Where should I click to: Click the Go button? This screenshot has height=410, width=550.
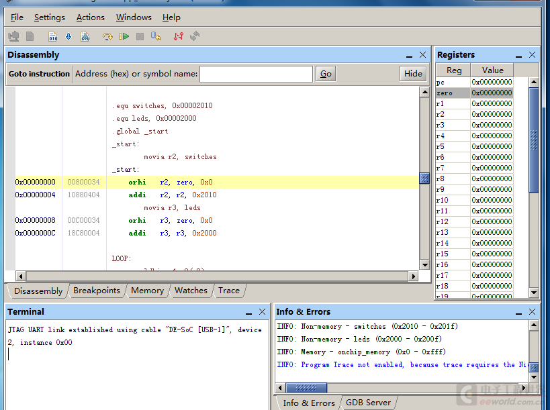(326, 74)
